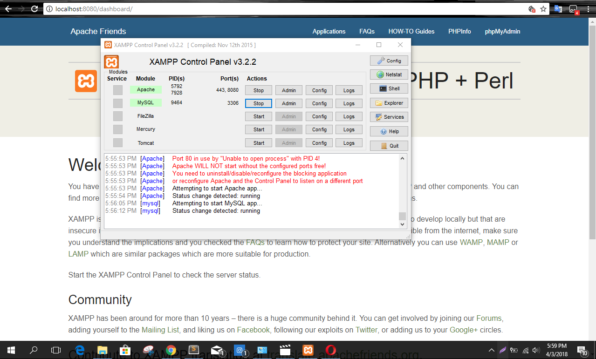Image resolution: width=596 pixels, height=359 pixels.
Task: Launch the XAMPP Shell
Action: pos(389,88)
